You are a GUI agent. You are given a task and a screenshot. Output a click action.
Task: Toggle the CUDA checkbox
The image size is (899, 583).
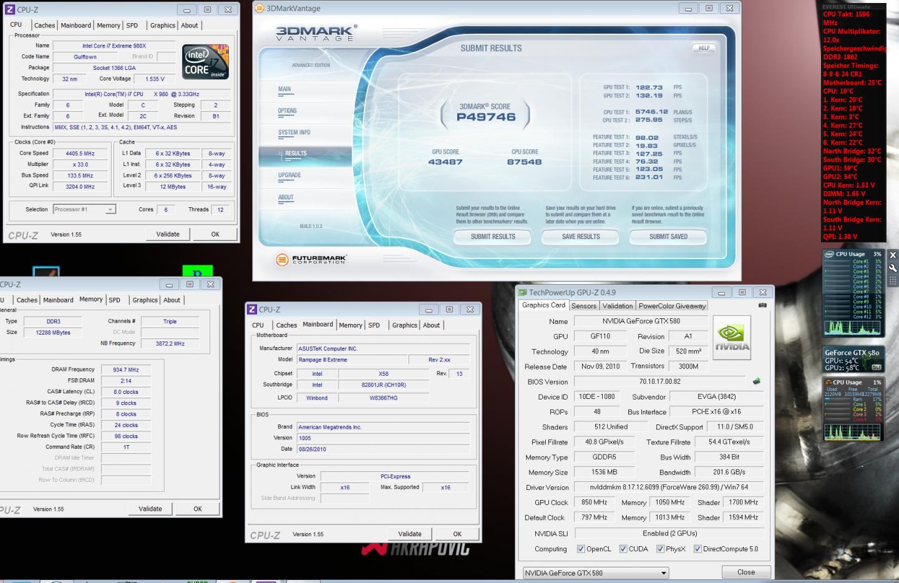[623, 549]
